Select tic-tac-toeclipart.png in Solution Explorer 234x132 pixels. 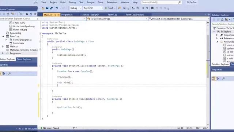pyautogui.click(x=24, y=26)
